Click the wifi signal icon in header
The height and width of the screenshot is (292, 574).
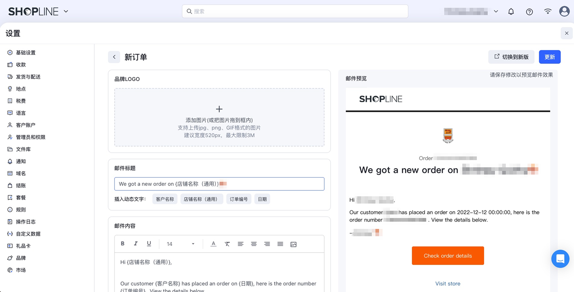pyautogui.click(x=548, y=11)
